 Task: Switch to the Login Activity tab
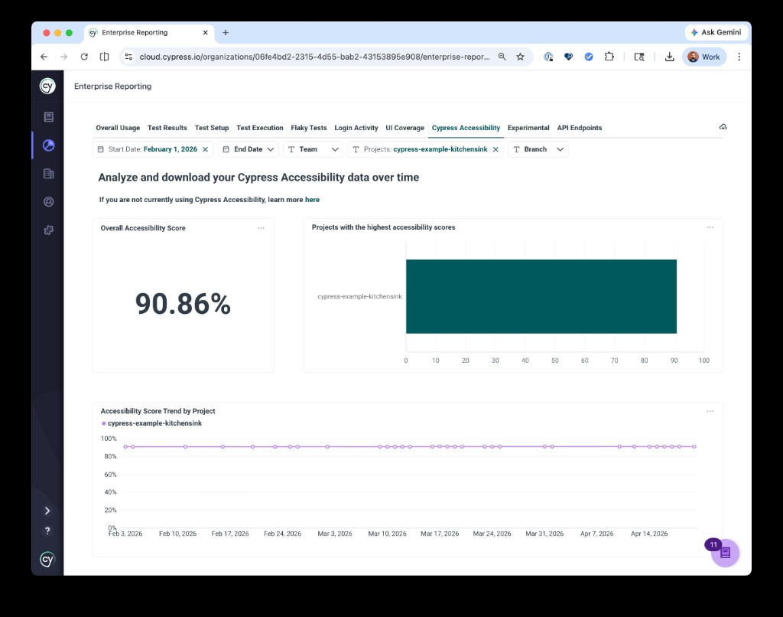(x=356, y=128)
